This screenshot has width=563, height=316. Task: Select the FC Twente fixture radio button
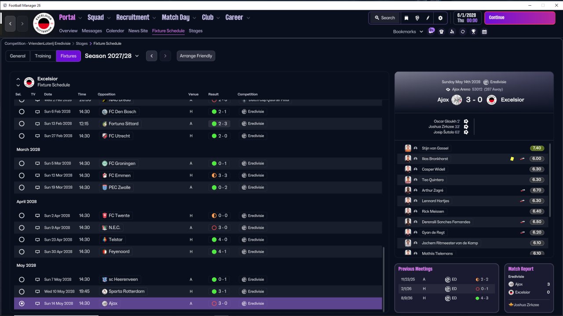pyautogui.click(x=22, y=216)
